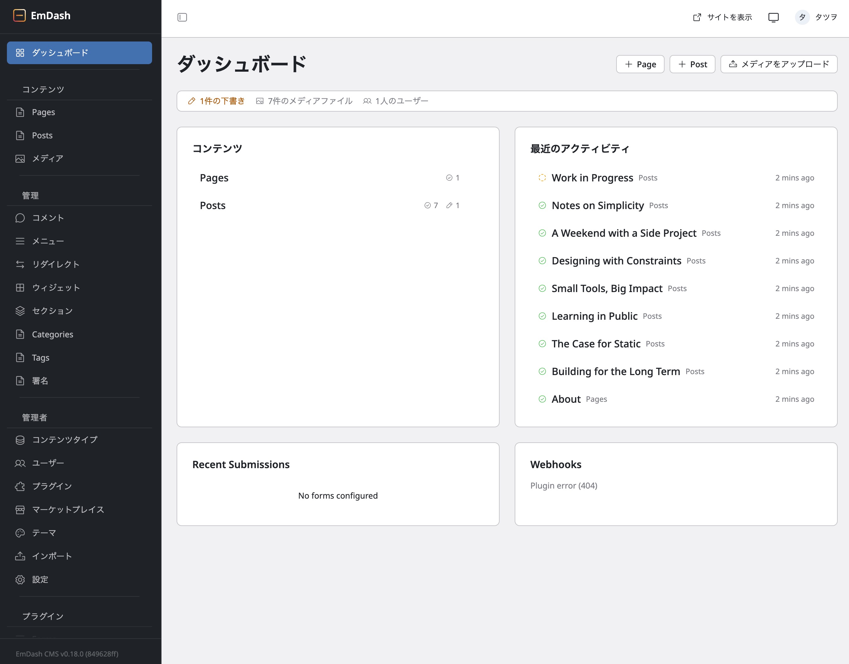
Task: Click the published check icon beside Notes on Simplicity
Action: point(542,205)
